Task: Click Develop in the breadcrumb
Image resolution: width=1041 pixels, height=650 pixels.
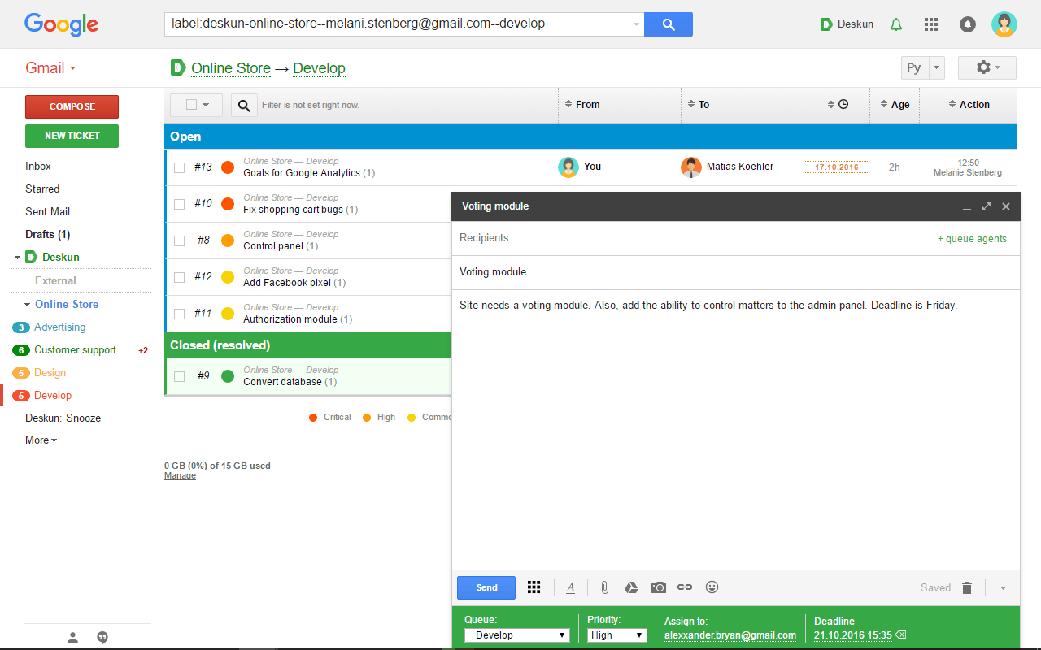Action: [x=319, y=68]
